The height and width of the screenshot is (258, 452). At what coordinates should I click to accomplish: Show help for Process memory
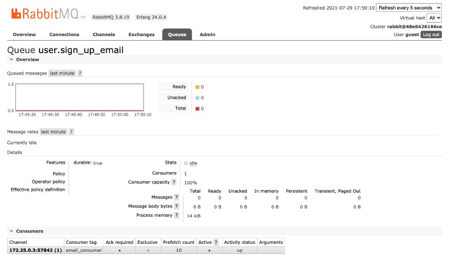point(176,215)
